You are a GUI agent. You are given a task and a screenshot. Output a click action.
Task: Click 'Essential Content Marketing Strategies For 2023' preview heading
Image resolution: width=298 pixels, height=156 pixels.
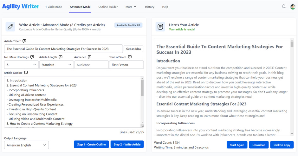201,104
